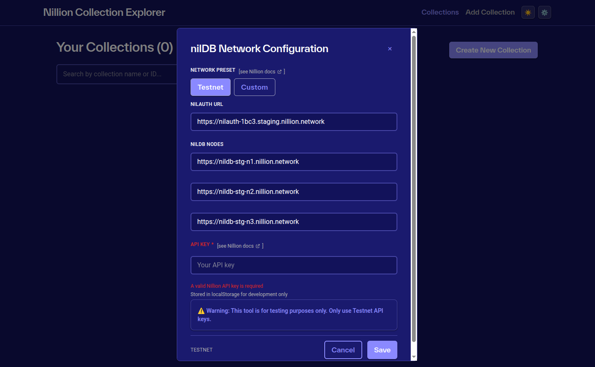Screen dimensions: 595x367
Task: Switch to the Custom network preset
Action: coord(254,87)
